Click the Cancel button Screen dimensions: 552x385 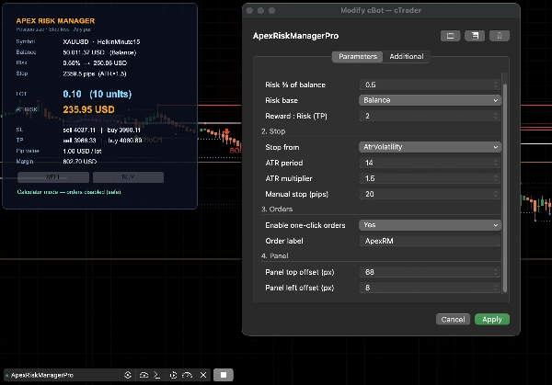[x=453, y=319]
